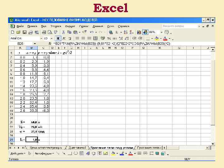
Task: Toggle the Drawing toolbar button
Action: coord(145,32)
